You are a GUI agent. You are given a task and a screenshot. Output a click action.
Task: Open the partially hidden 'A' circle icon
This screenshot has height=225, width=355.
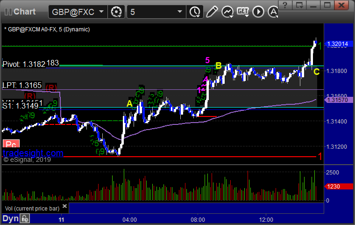pos(273,12)
